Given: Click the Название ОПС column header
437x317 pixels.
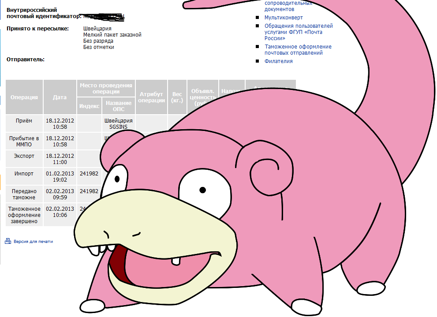Looking at the screenshot, I should 119,106.
